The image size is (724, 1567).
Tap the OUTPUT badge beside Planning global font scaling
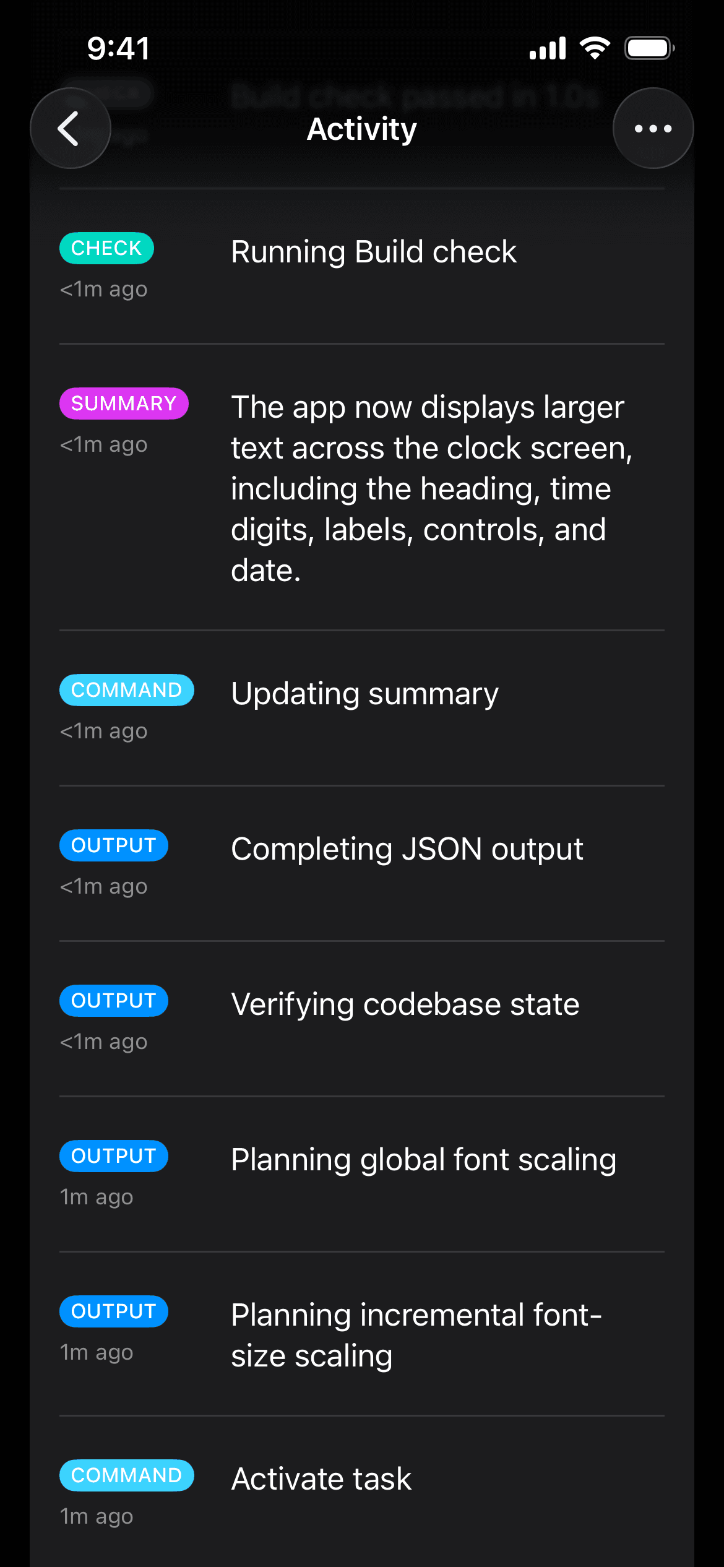point(113,1155)
